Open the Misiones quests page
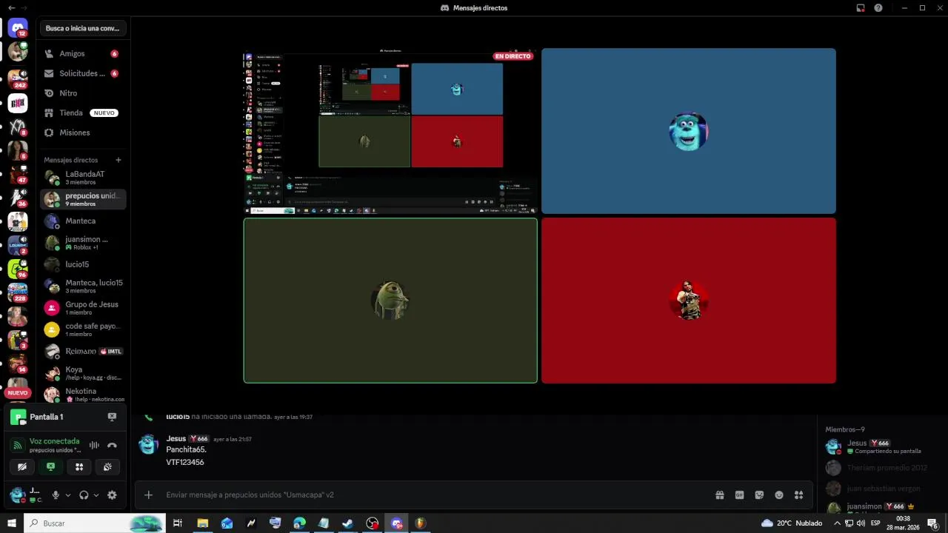Image resolution: width=948 pixels, height=533 pixels. [81, 133]
